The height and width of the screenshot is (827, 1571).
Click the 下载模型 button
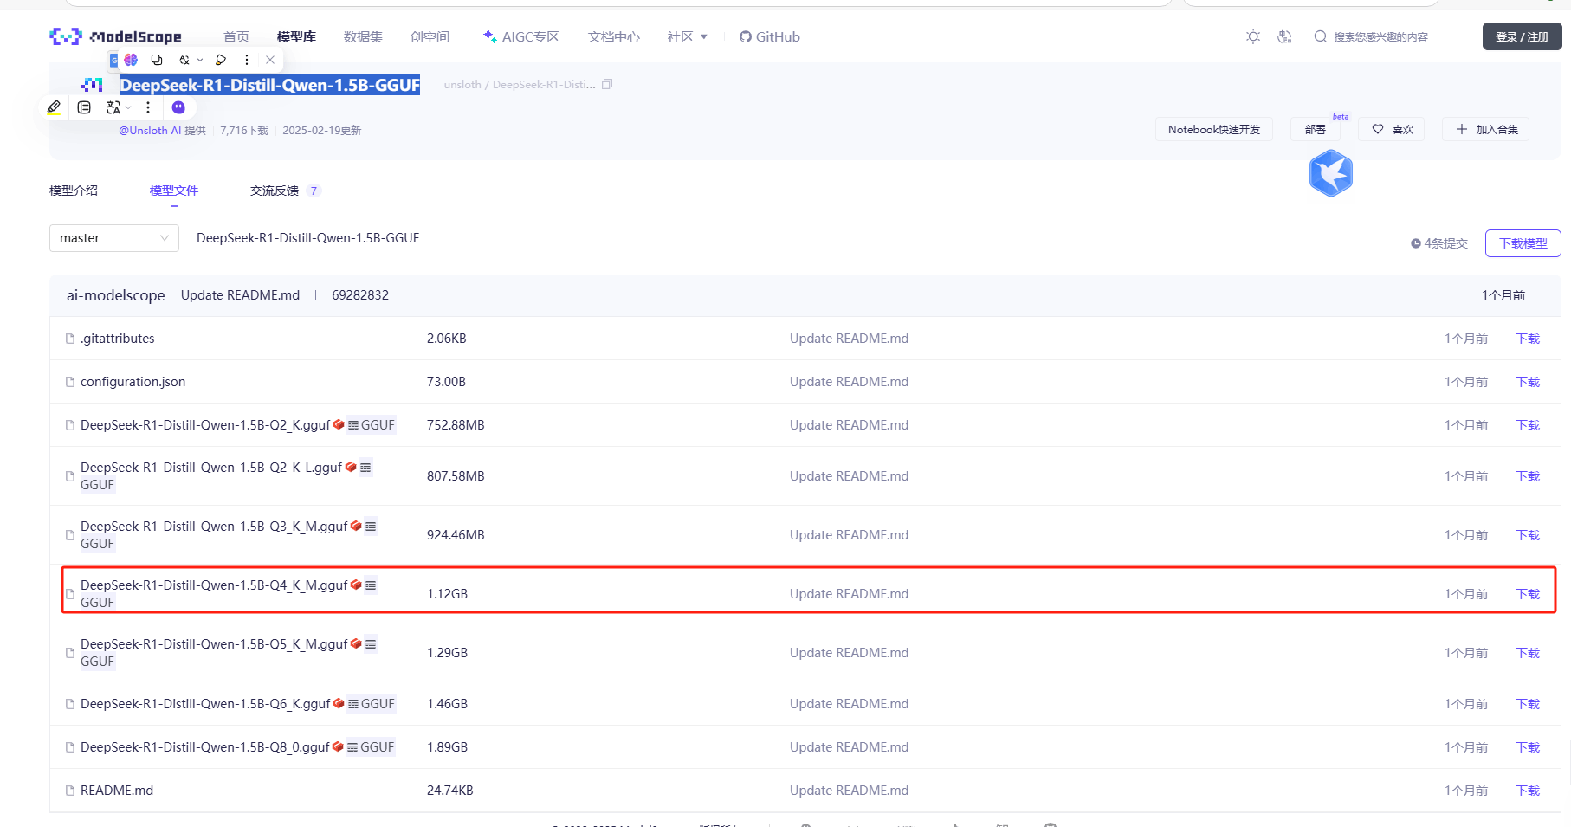tap(1523, 243)
